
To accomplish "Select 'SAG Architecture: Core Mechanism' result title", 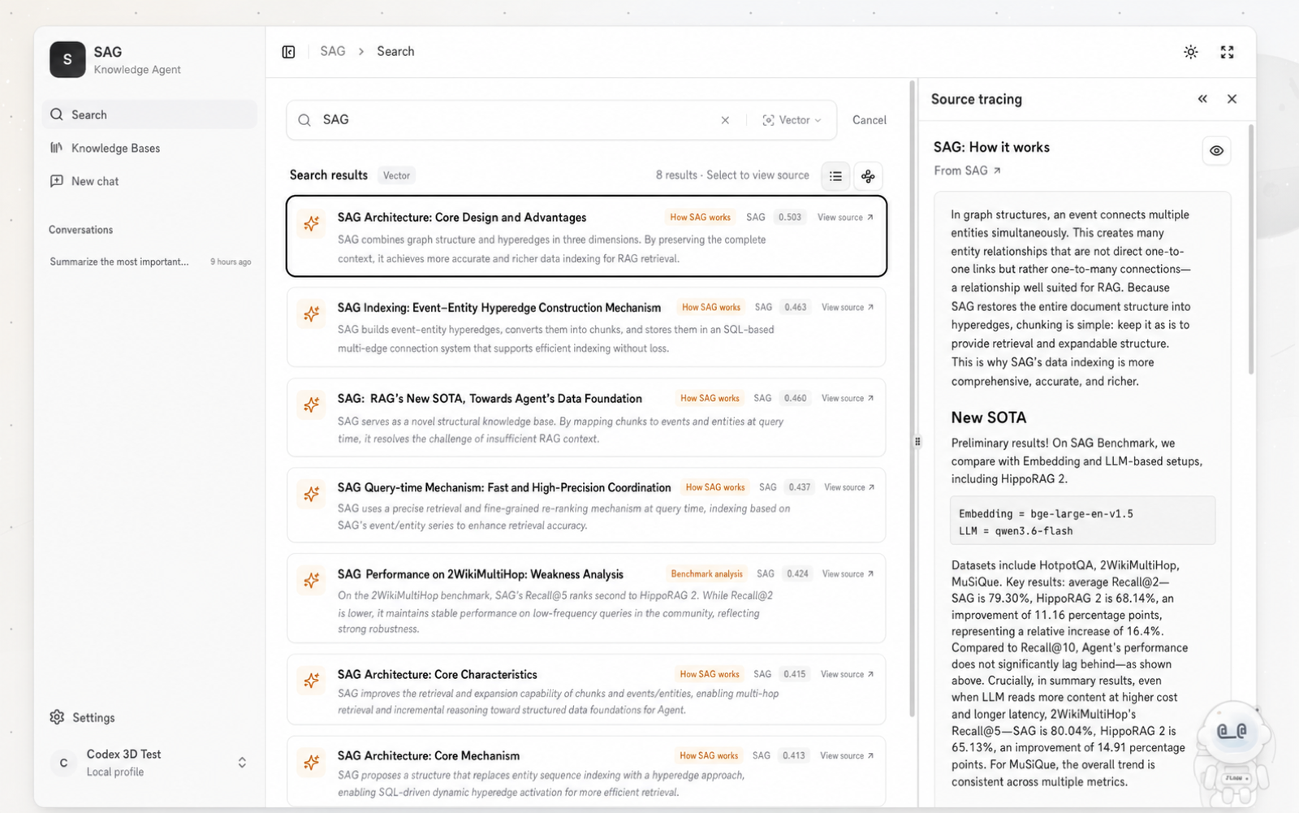I will pos(429,756).
